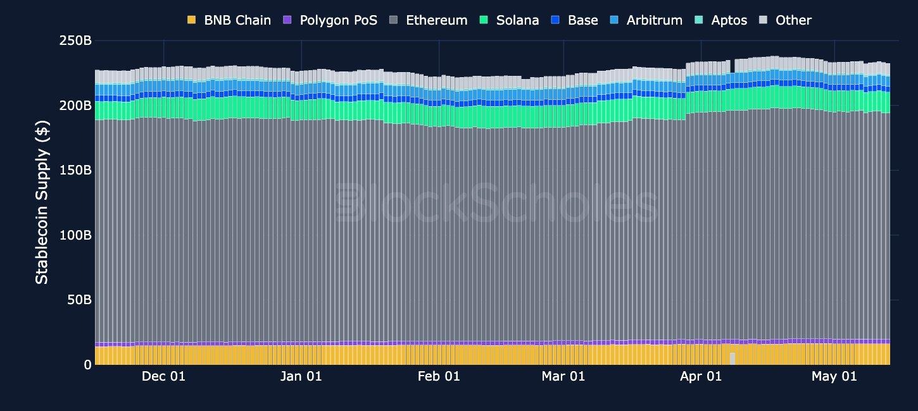Click the Aptos teal legend swatch
Screen dimensions: 918x411
click(700, 20)
